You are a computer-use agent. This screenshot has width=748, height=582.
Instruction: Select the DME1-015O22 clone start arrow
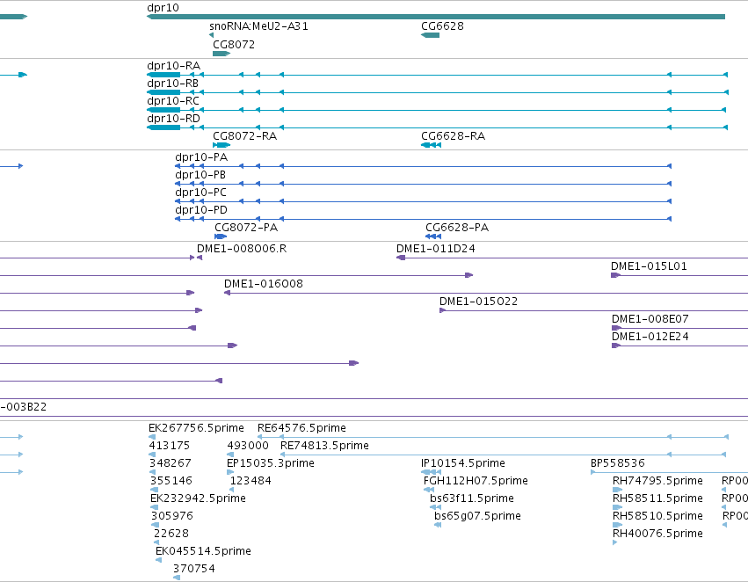(x=443, y=310)
